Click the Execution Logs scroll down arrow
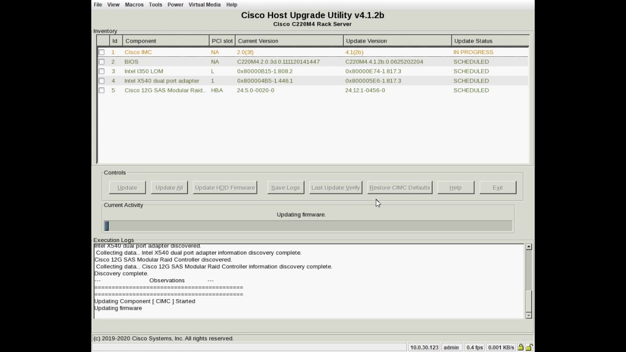 point(529,315)
